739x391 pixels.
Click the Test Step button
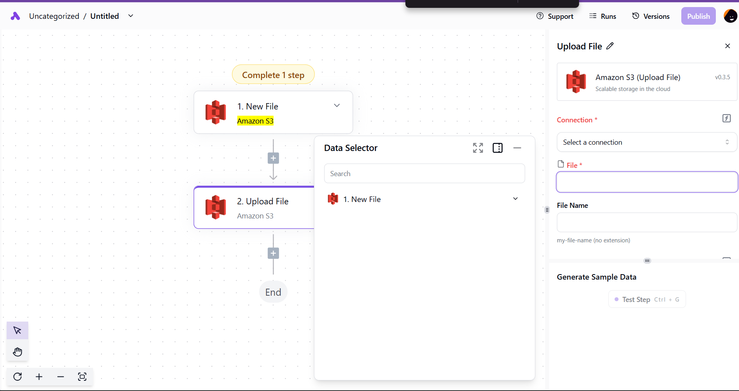[x=647, y=299]
